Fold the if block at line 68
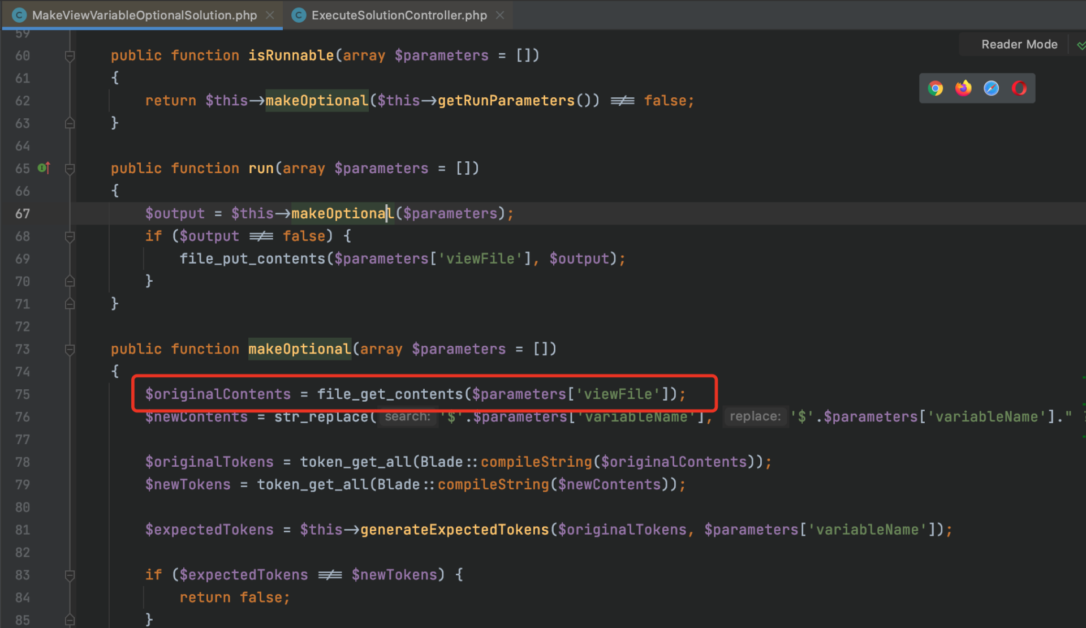Image resolution: width=1086 pixels, height=628 pixels. (x=70, y=236)
